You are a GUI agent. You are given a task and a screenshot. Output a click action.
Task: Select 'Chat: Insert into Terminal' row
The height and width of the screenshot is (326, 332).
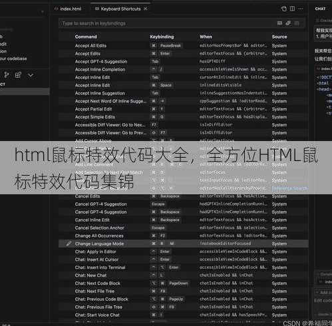coord(184,267)
